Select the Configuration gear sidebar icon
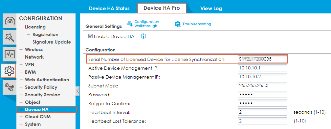 coord(9,71)
